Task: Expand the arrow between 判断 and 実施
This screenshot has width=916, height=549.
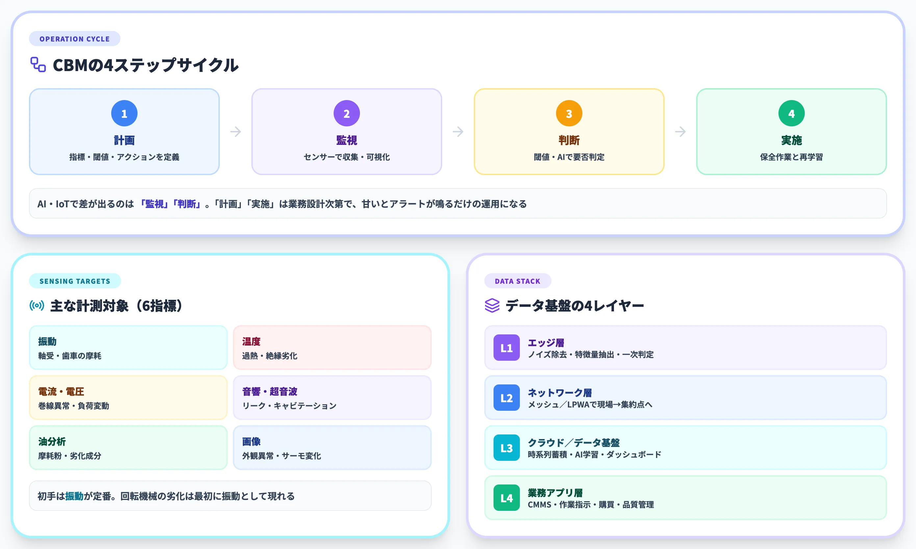Action: 680,132
